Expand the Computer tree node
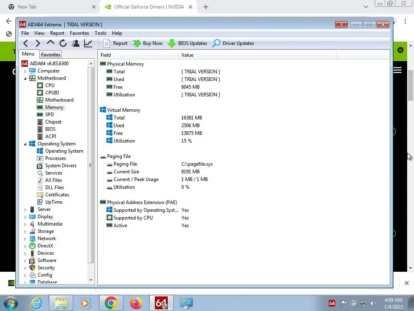 (25, 71)
